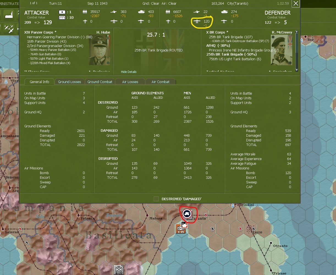This screenshot has width=336, height=275.
Task: Select Princess Irene NE Infantry Brigade Group
Action: pos(244,50)
